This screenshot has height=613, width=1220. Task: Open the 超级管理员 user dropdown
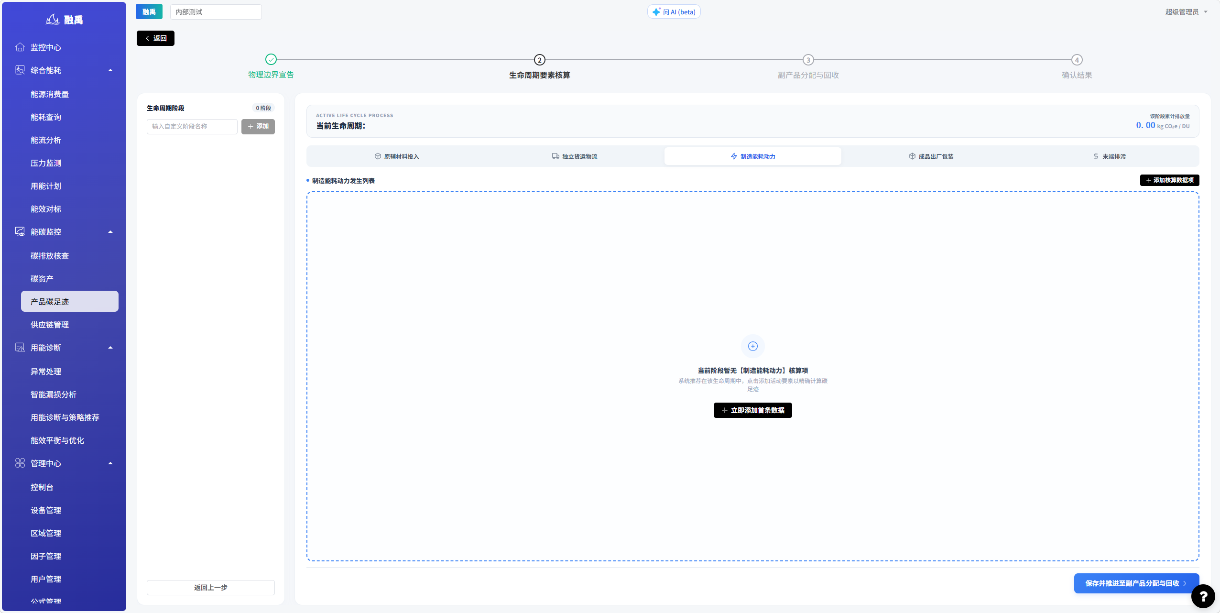(x=1187, y=12)
